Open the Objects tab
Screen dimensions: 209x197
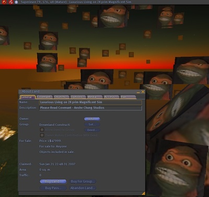point(61,97)
